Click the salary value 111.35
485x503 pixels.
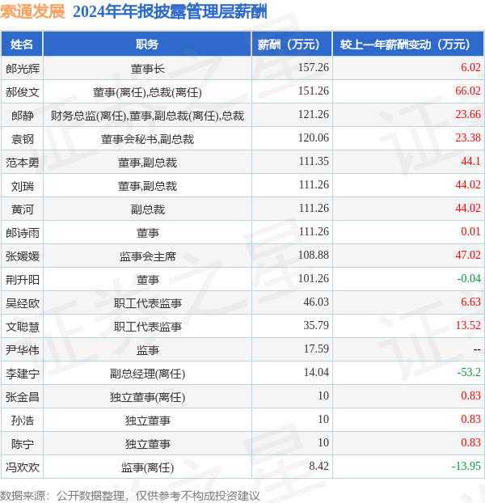point(314,161)
